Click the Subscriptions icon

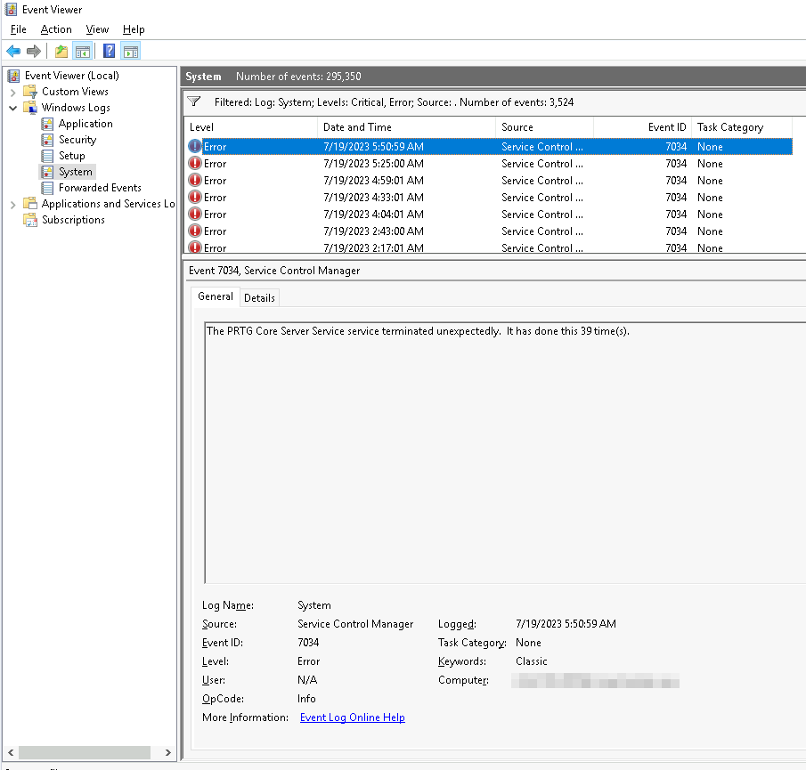click(30, 220)
